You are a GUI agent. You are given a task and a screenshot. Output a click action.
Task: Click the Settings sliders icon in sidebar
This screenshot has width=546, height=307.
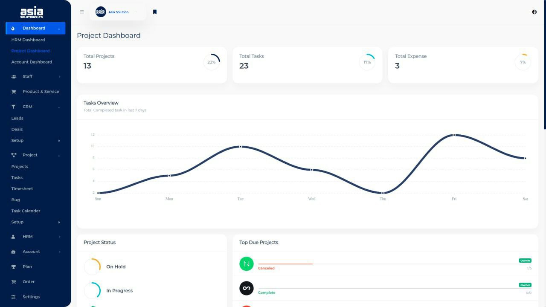13,297
